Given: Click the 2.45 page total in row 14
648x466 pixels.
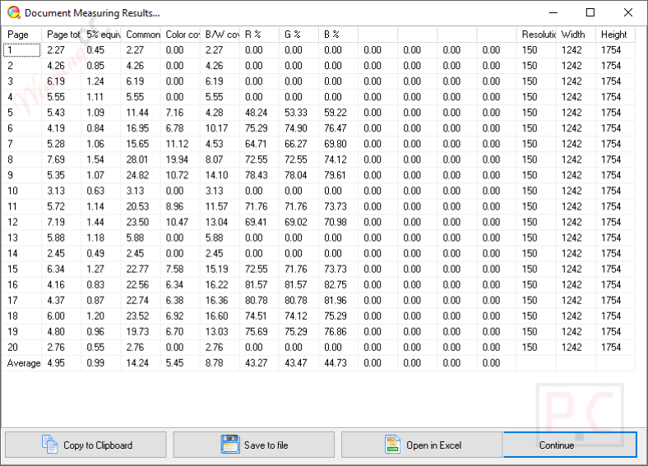Looking at the screenshot, I should [x=56, y=254].
